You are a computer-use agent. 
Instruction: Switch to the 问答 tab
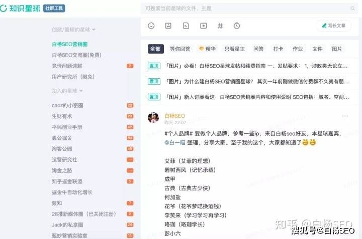click(258, 49)
